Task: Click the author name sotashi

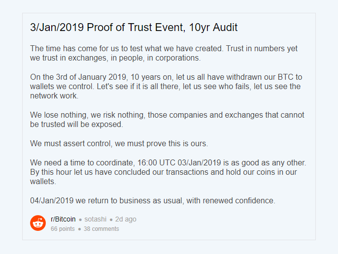Action: pos(96,219)
